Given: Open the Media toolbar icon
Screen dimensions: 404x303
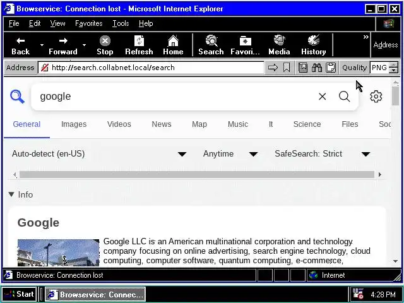Looking at the screenshot, I should [279, 40].
